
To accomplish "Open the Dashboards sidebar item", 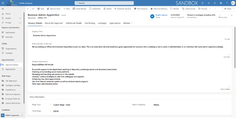I will pyautogui.click(x=10, y=32).
